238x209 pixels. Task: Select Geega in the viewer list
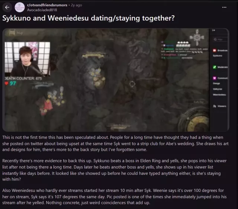(x=216, y=83)
